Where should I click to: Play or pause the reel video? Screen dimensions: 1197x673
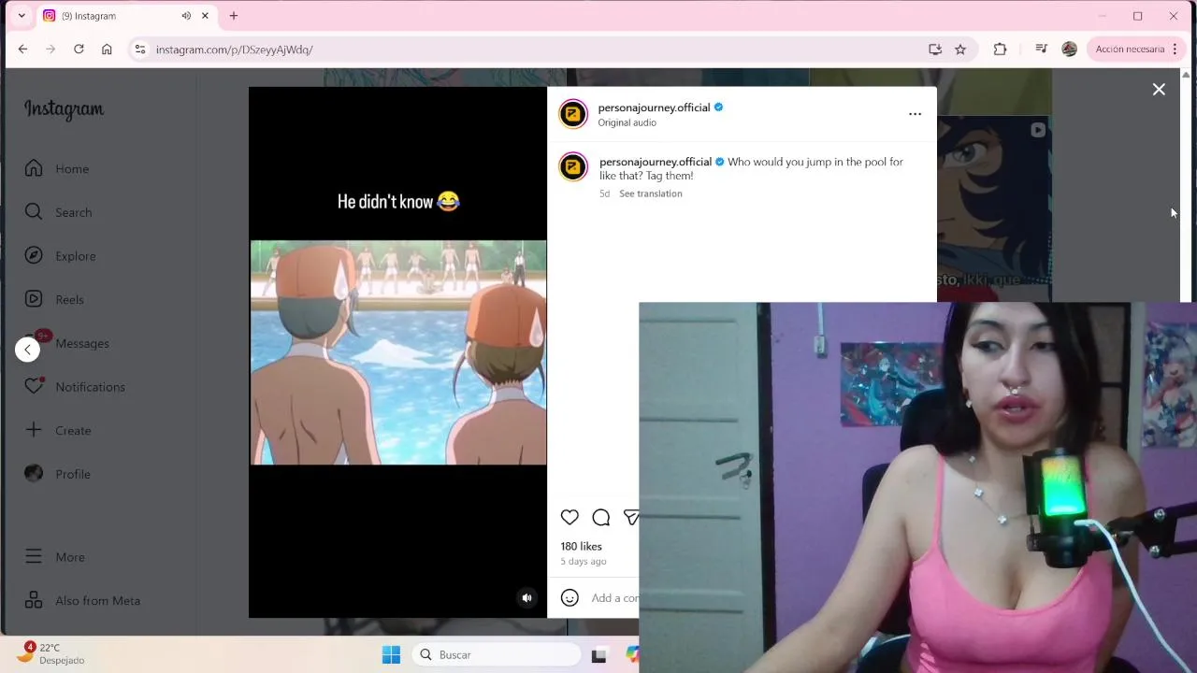click(398, 352)
